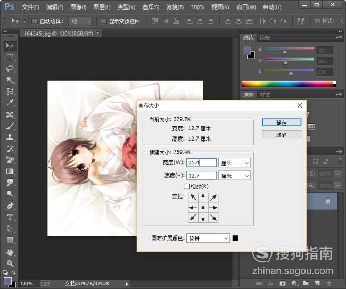Open the 图层(L) menu
Image resolution: width=346 pixels, height=289 pixels.
[x=102, y=7]
